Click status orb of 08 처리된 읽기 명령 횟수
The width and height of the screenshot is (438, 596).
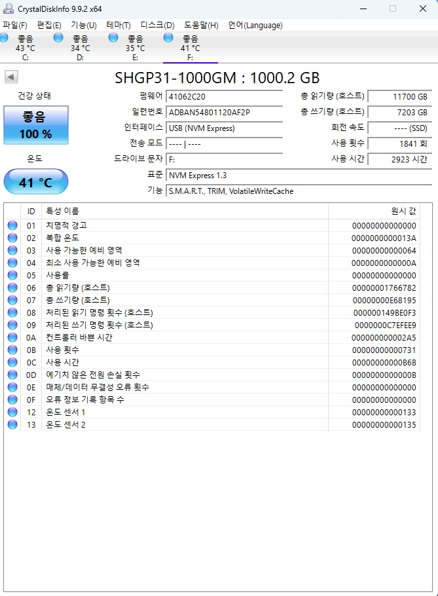point(12,312)
